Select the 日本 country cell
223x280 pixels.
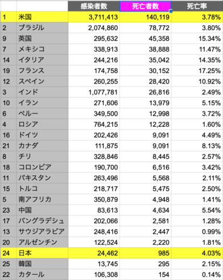[x=42, y=253]
